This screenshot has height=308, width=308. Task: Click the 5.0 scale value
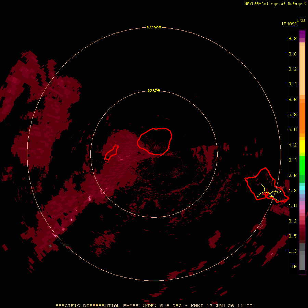click(x=293, y=130)
